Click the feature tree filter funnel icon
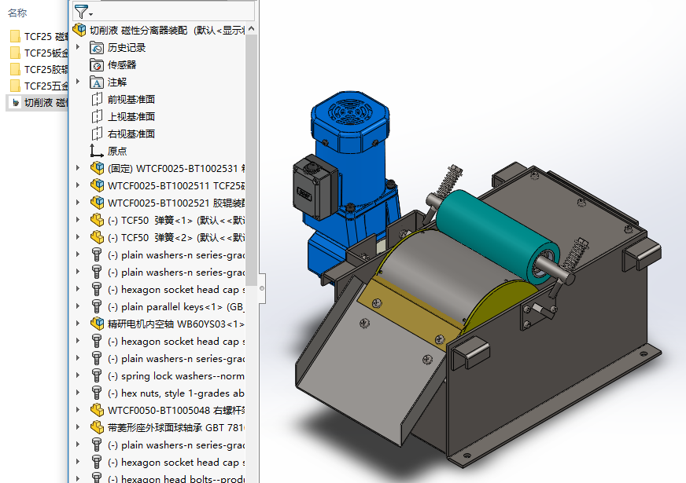This screenshot has width=686, height=483. point(81,12)
